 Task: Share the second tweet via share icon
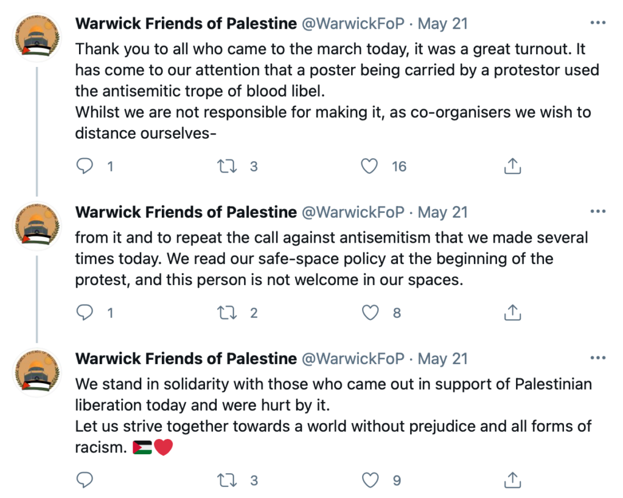(x=512, y=313)
